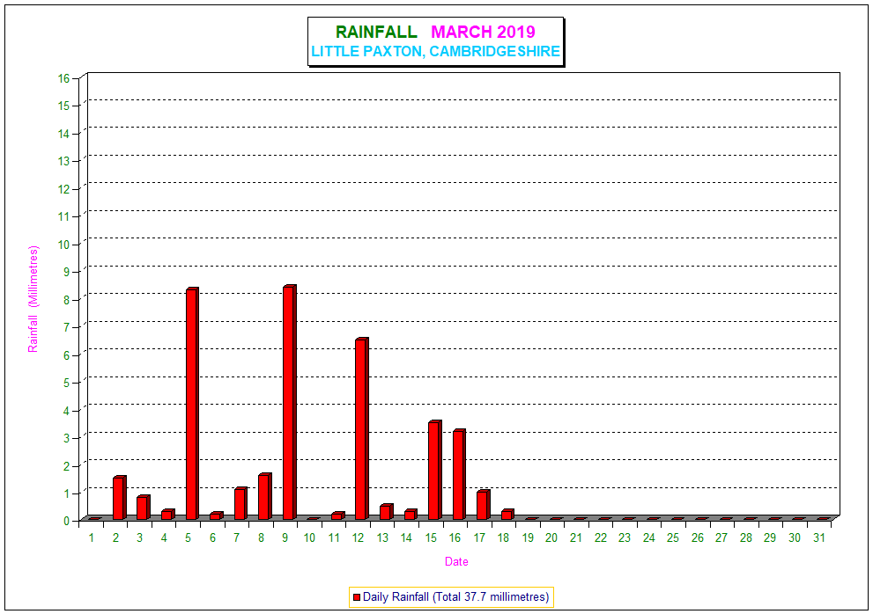This screenshot has width=873, height=614.
Task: Select the red bar for date 5
Action: 192,404
